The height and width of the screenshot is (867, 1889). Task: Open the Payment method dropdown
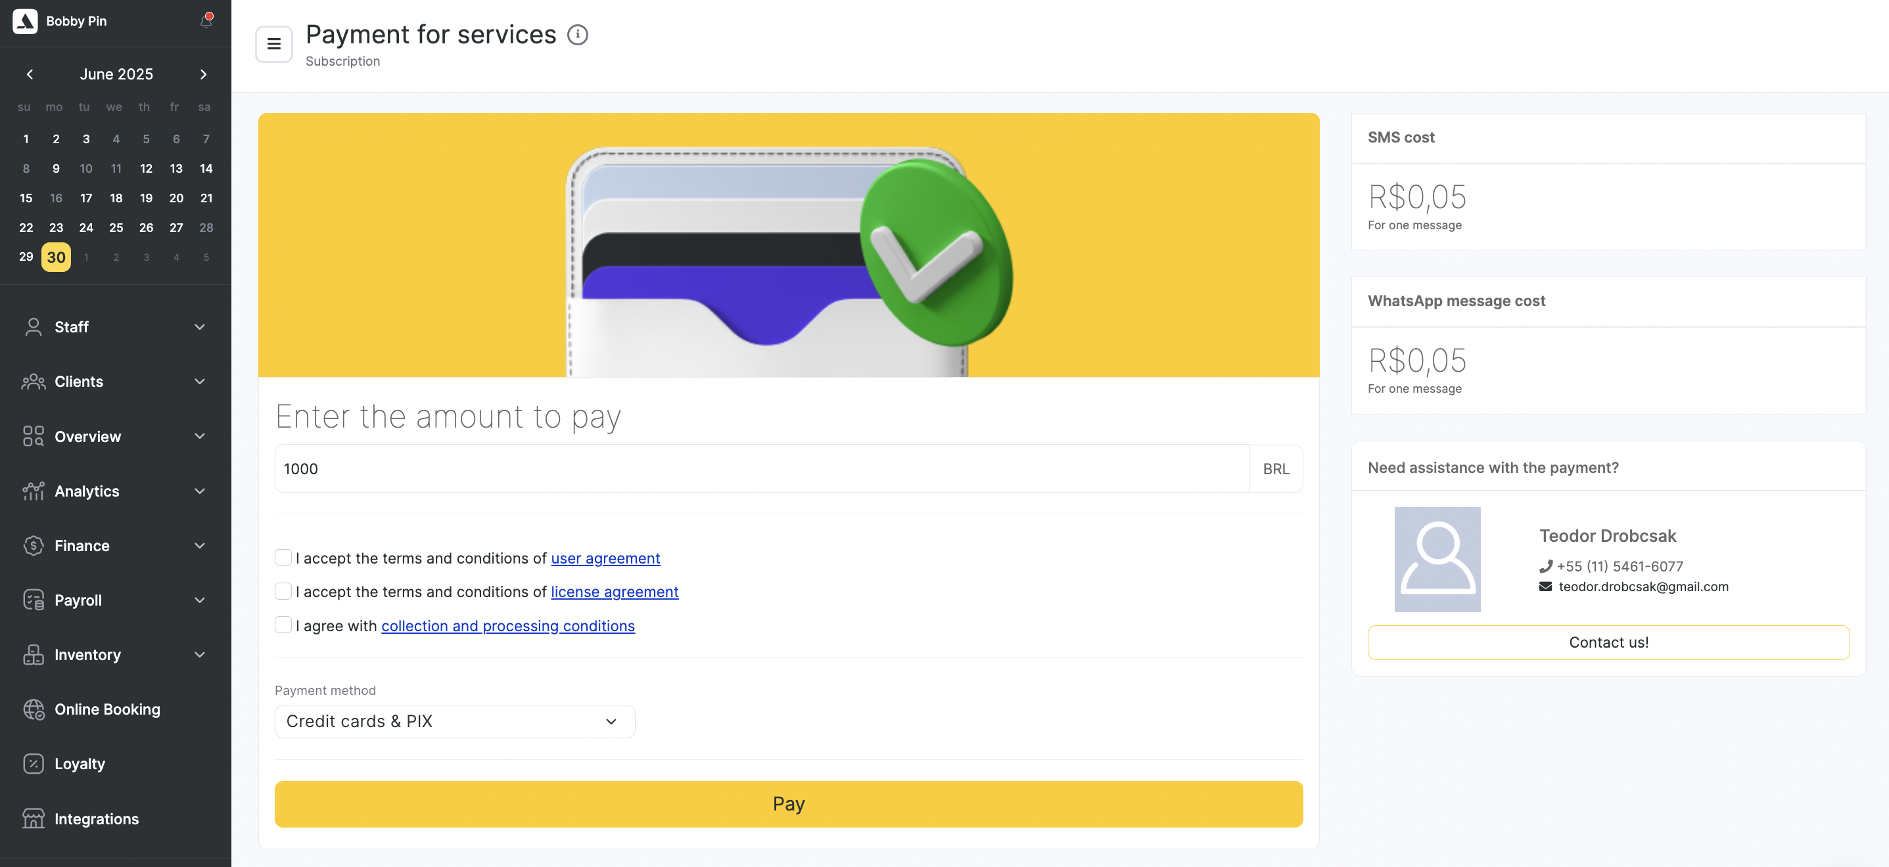[455, 721]
